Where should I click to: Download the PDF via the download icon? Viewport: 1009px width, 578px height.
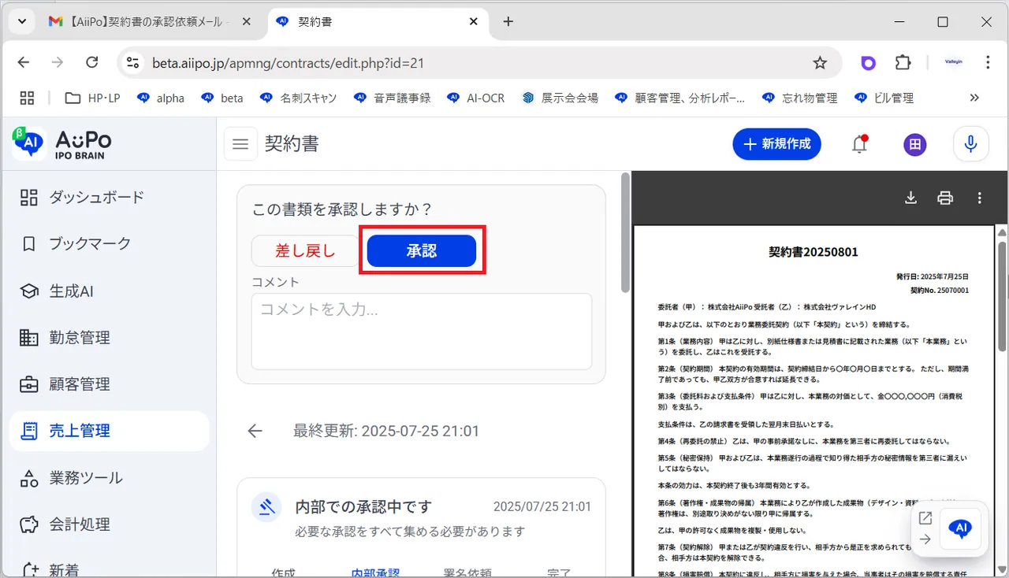click(x=910, y=198)
